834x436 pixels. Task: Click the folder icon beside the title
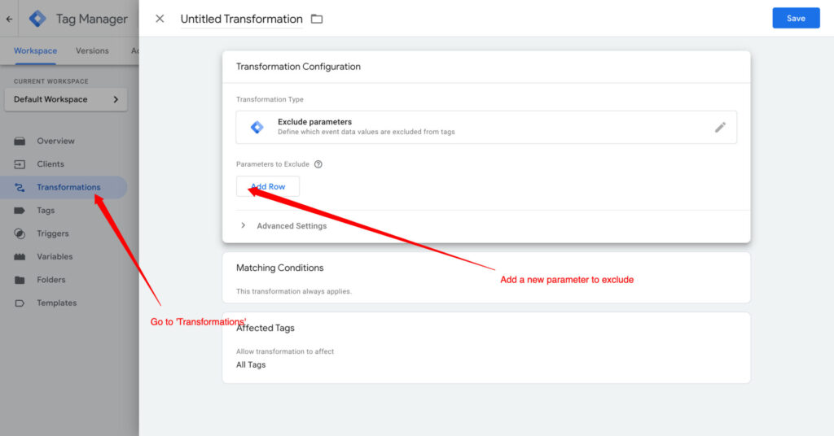click(317, 20)
